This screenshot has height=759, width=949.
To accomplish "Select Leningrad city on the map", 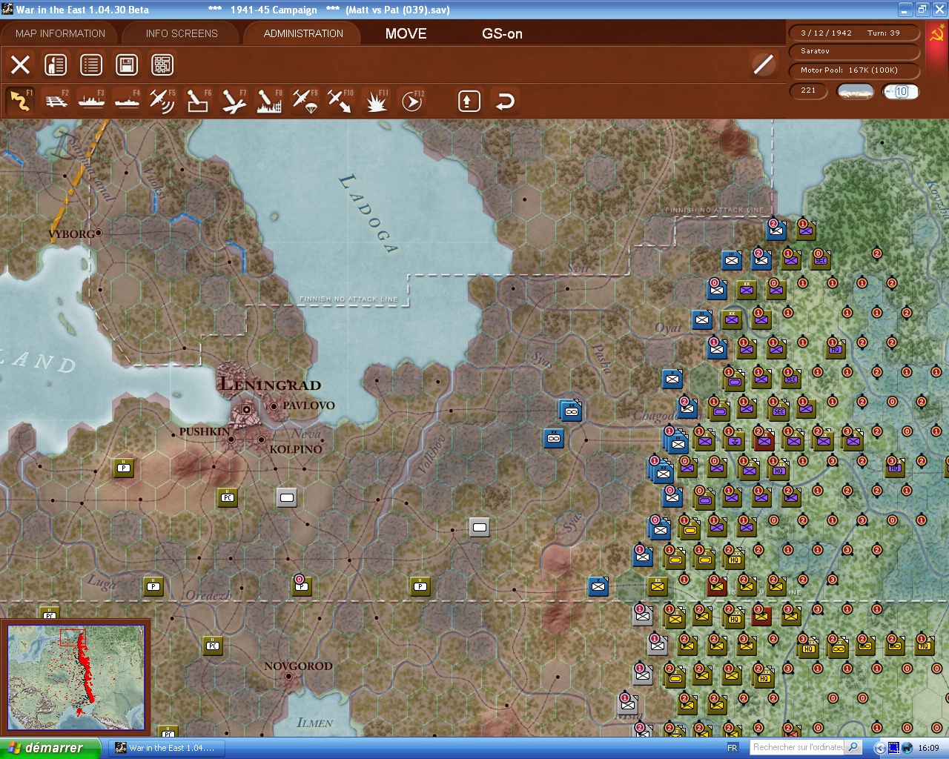I will tap(245, 408).
